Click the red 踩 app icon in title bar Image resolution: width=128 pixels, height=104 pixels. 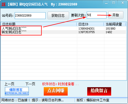click(4, 4)
